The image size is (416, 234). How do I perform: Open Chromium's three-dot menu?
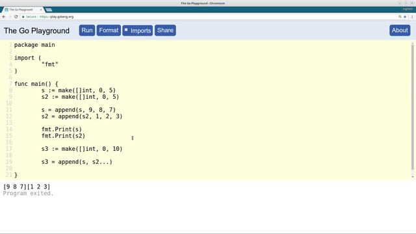click(412, 17)
